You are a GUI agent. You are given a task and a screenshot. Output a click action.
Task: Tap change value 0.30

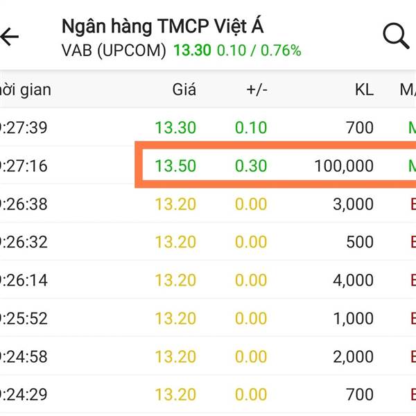point(251,166)
